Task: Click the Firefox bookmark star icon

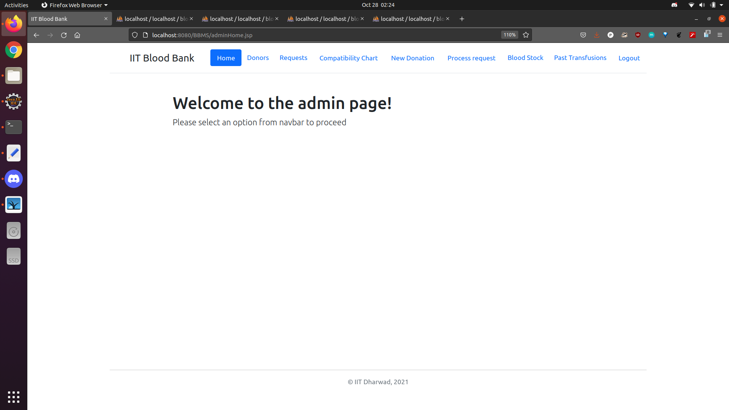Action: (x=526, y=35)
